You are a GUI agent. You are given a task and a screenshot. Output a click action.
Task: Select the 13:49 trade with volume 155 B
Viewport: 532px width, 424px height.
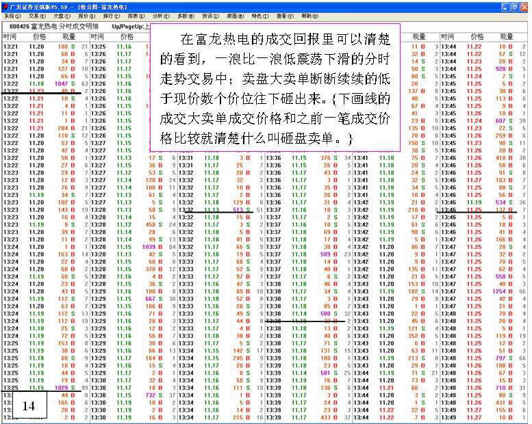pos(484,410)
